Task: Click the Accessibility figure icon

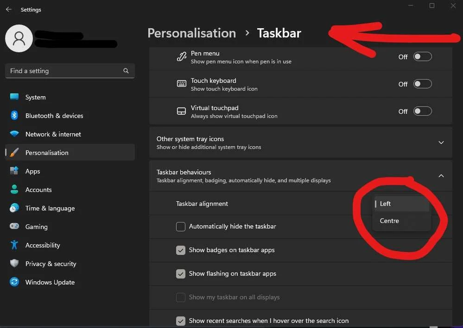Action: 14,245
